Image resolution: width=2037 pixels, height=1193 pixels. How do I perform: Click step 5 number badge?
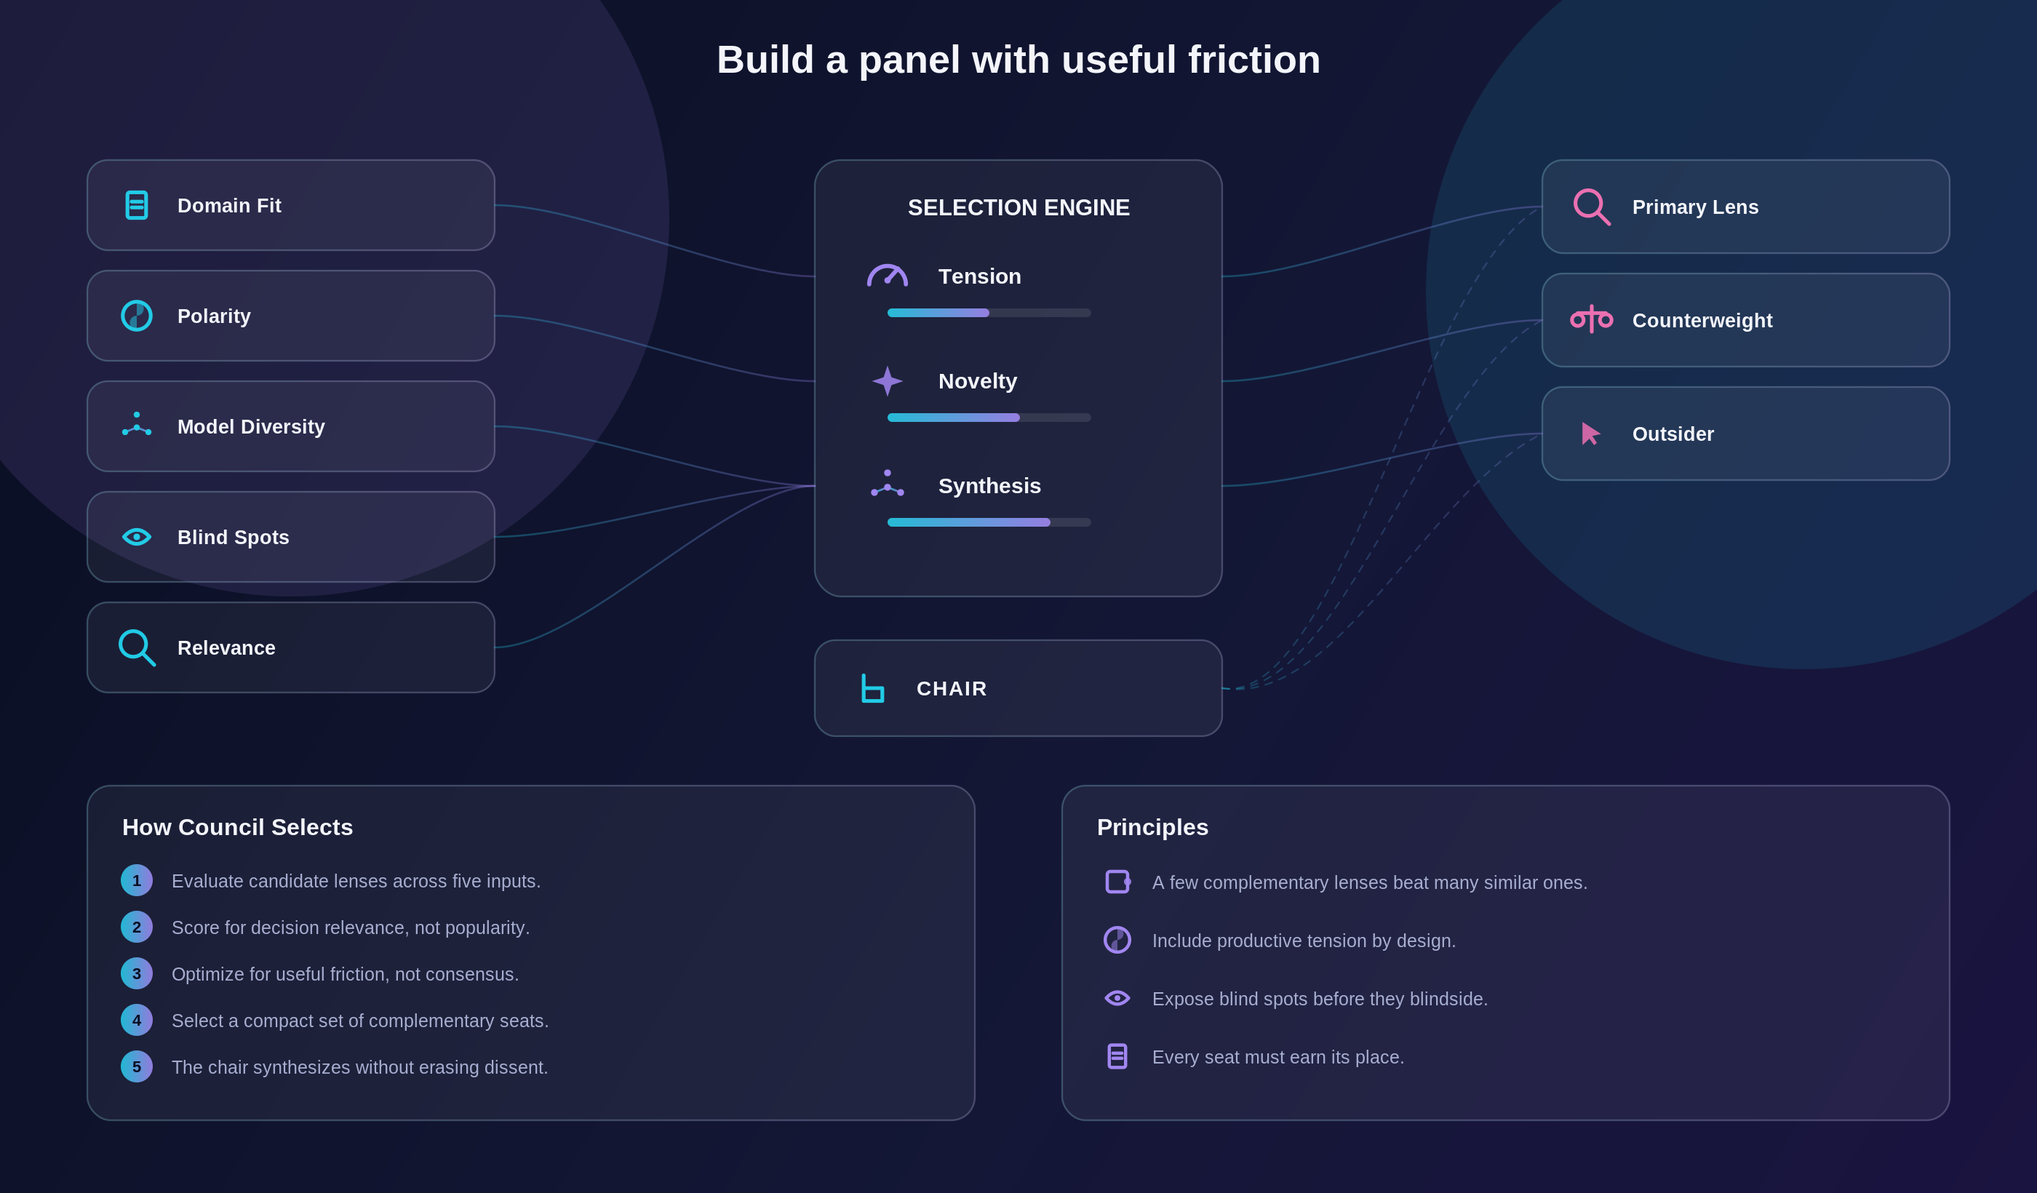pos(137,1067)
